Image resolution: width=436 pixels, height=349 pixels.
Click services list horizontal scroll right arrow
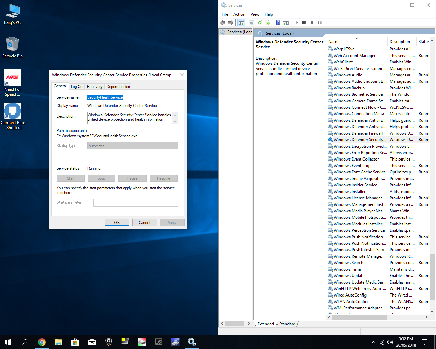[426, 317]
